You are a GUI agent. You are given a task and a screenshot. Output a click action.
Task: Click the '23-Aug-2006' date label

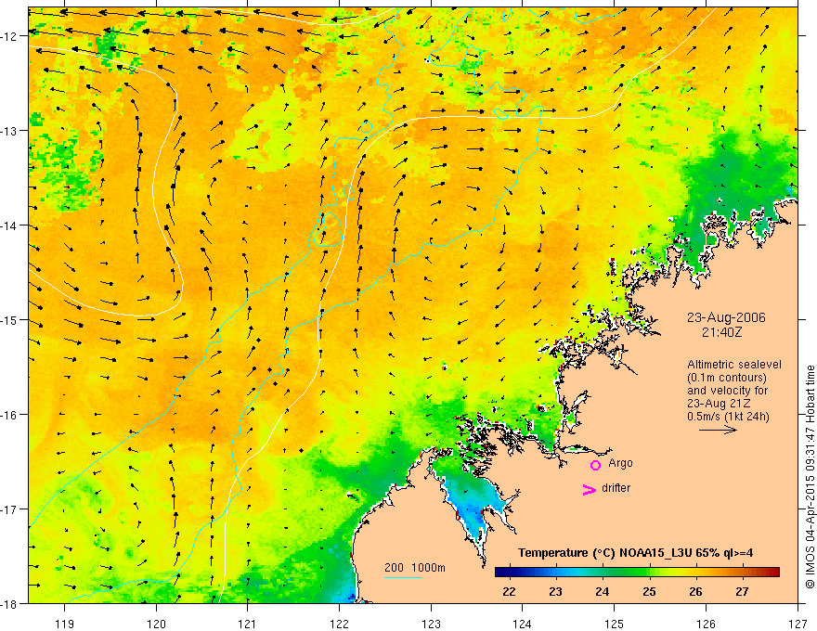point(726,317)
